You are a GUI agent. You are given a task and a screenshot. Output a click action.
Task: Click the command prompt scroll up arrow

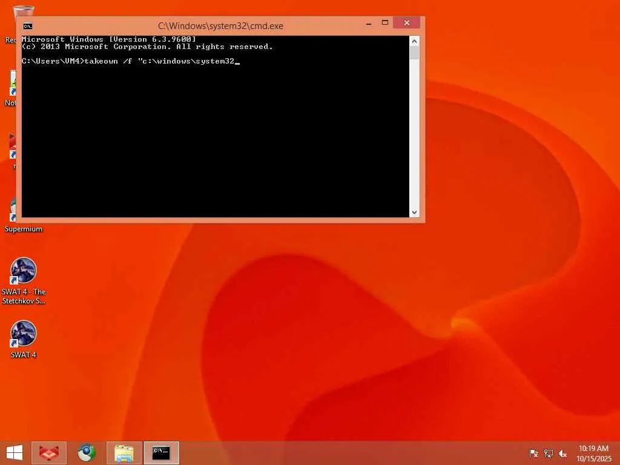point(414,41)
